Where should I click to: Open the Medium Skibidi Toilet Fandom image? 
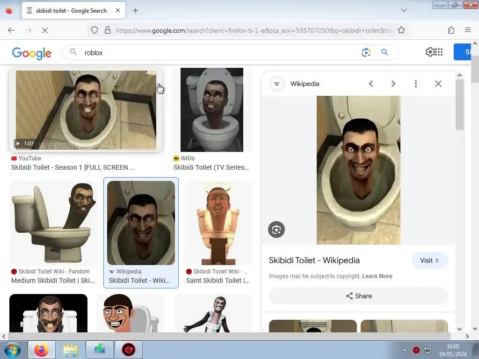54,223
